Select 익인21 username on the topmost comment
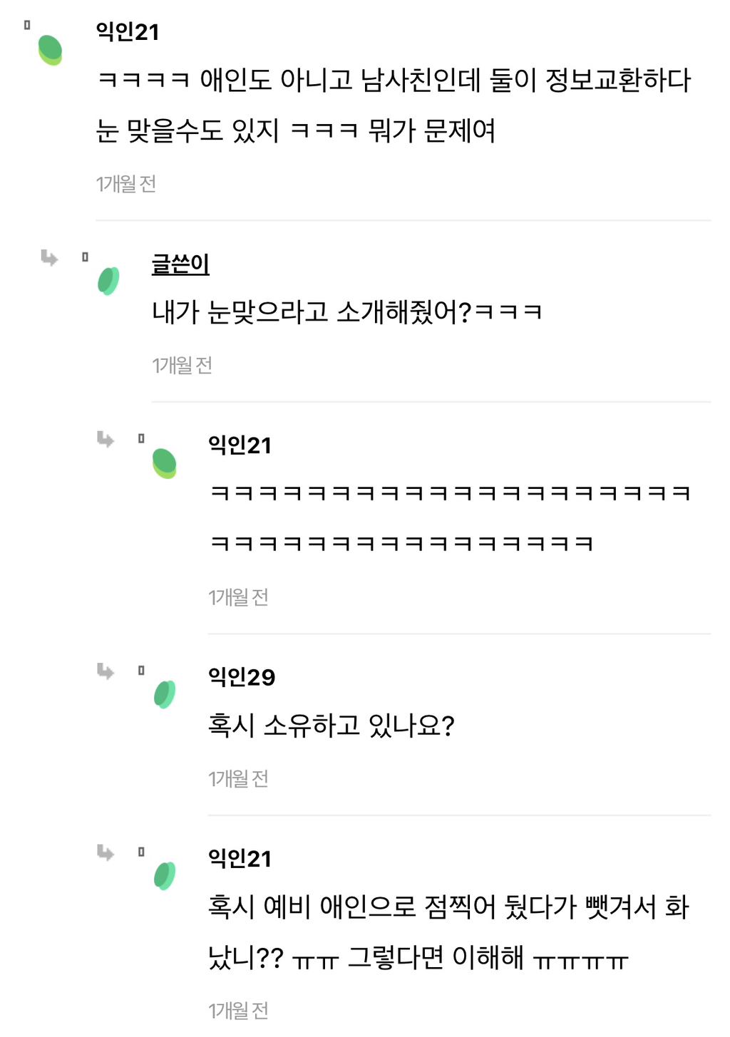This screenshot has width=730, height=1037. pyautogui.click(x=128, y=32)
